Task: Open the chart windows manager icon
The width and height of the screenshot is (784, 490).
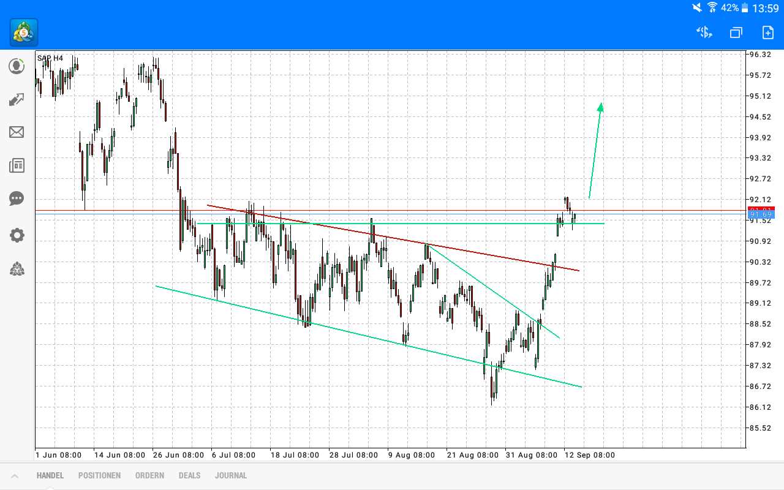Action: point(736,32)
